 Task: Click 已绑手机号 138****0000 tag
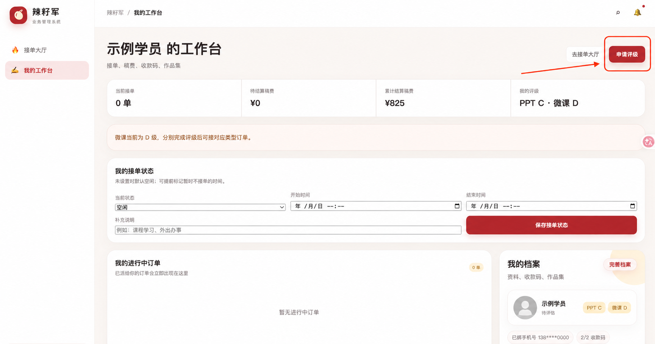coord(540,337)
